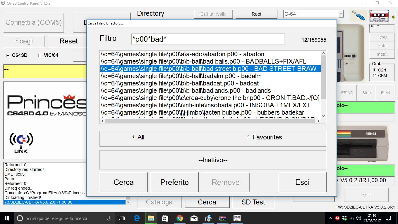Click the C-Link antenna logo

pyautogui.click(x=21, y=143)
